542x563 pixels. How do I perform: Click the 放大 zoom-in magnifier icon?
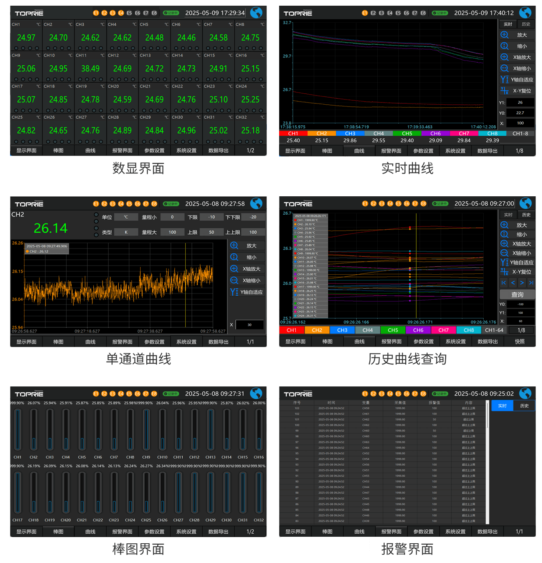click(x=504, y=35)
